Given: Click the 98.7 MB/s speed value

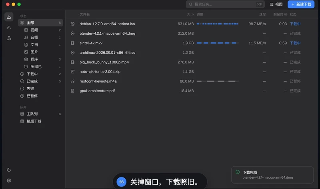Looking at the screenshot, I should coord(257,24).
